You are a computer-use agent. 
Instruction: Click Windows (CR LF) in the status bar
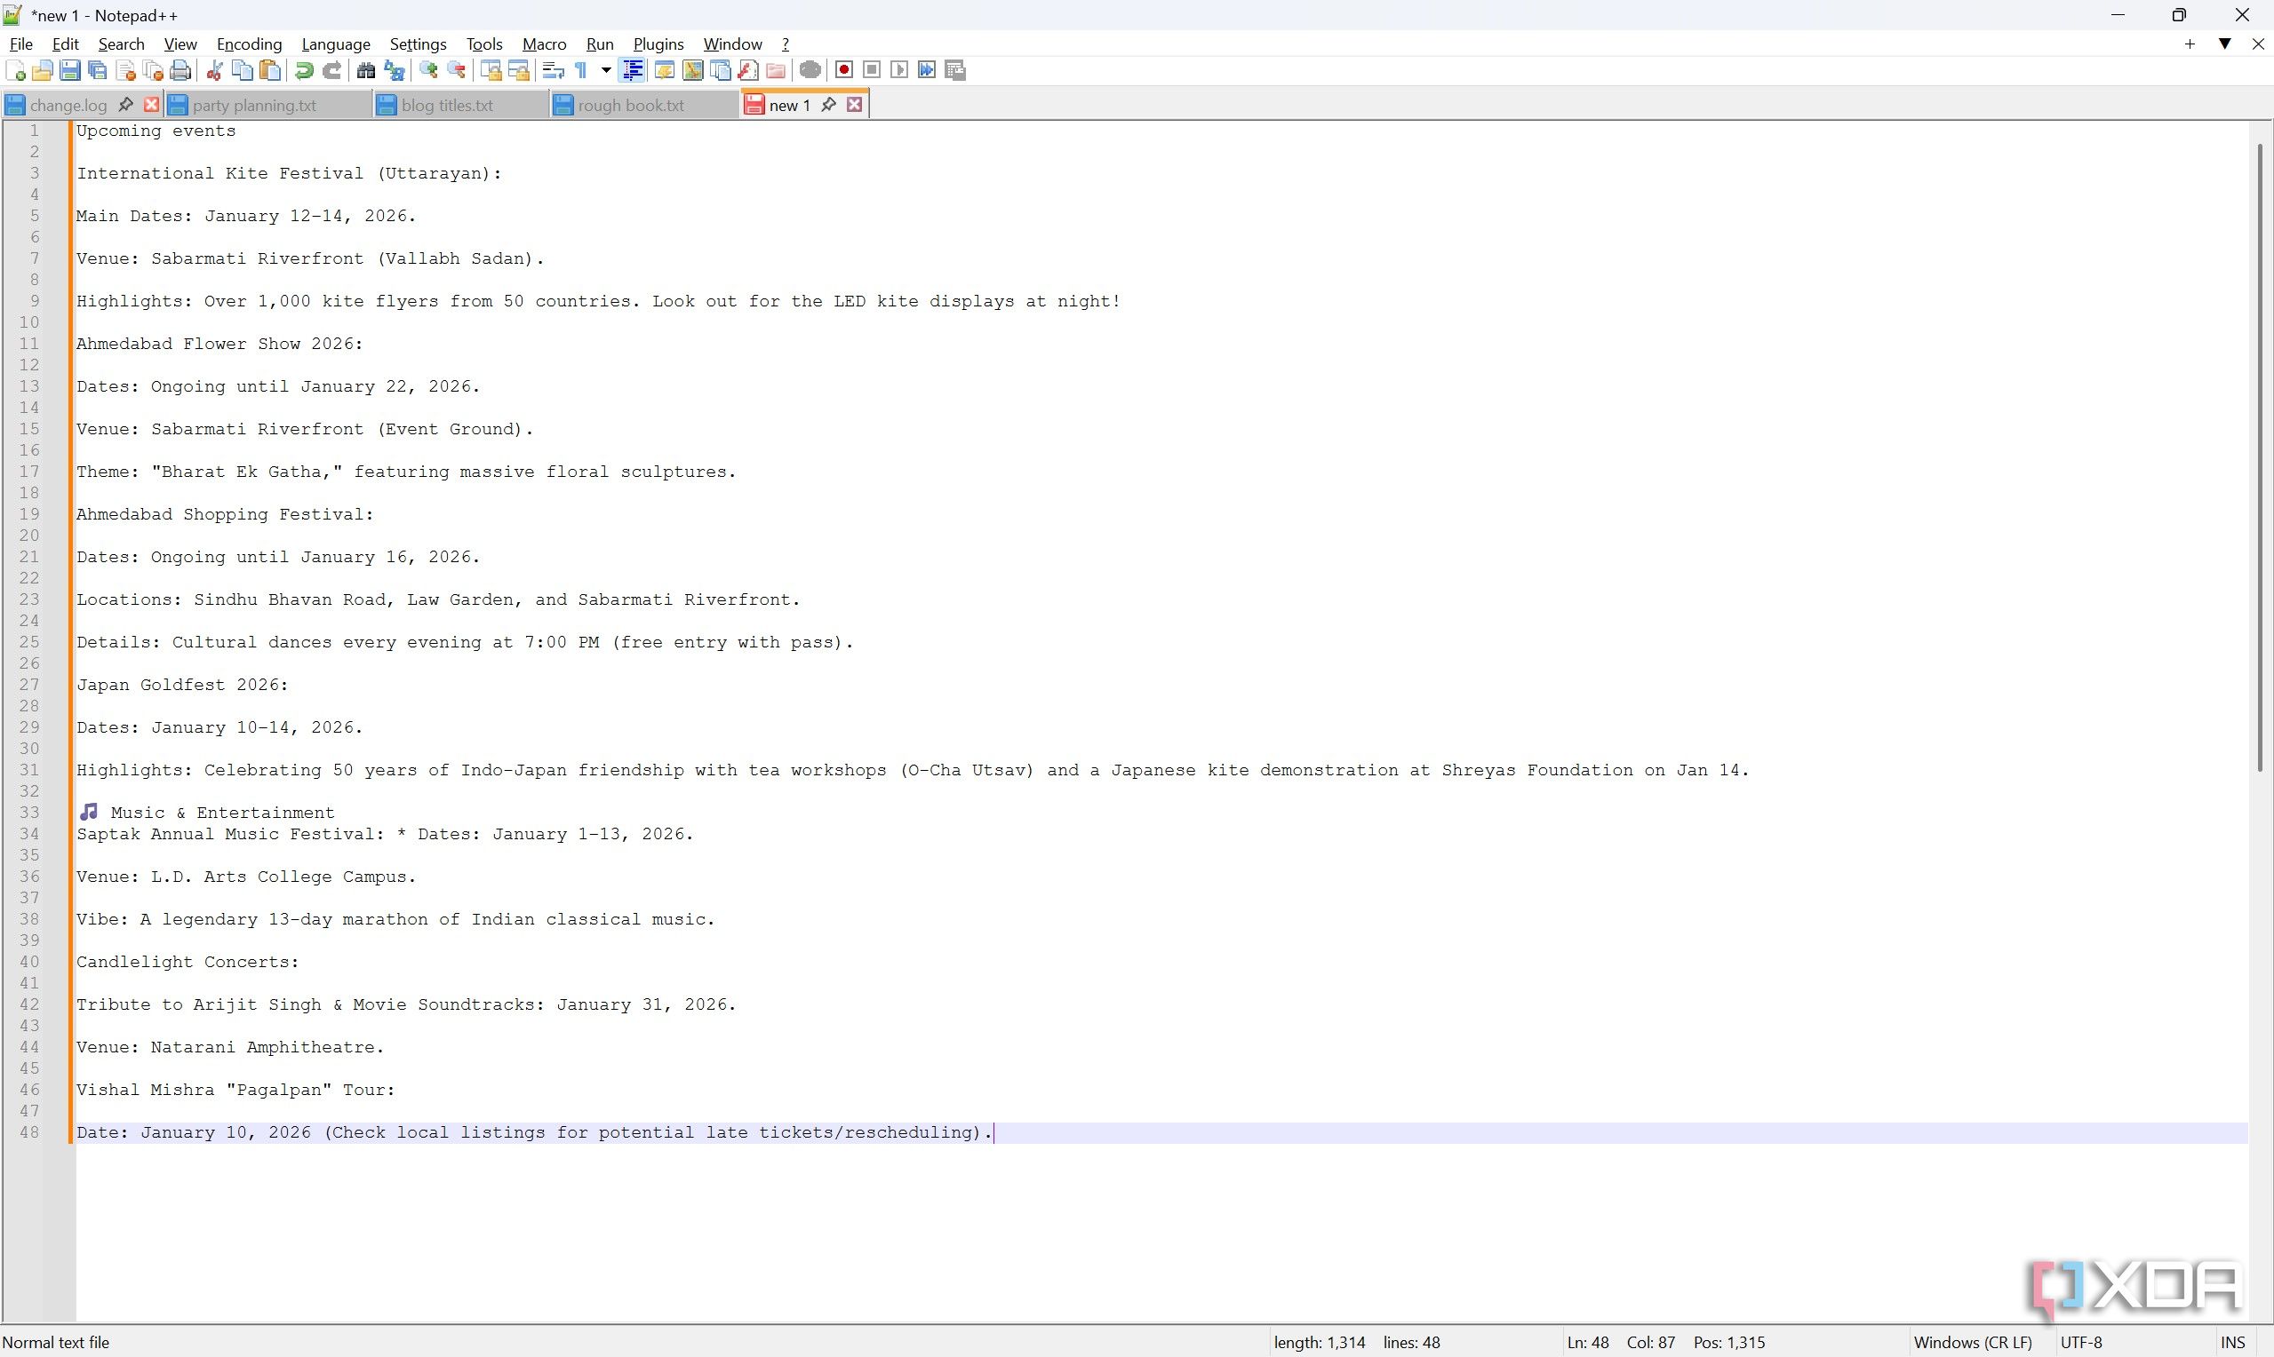[x=1973, y=1343]
